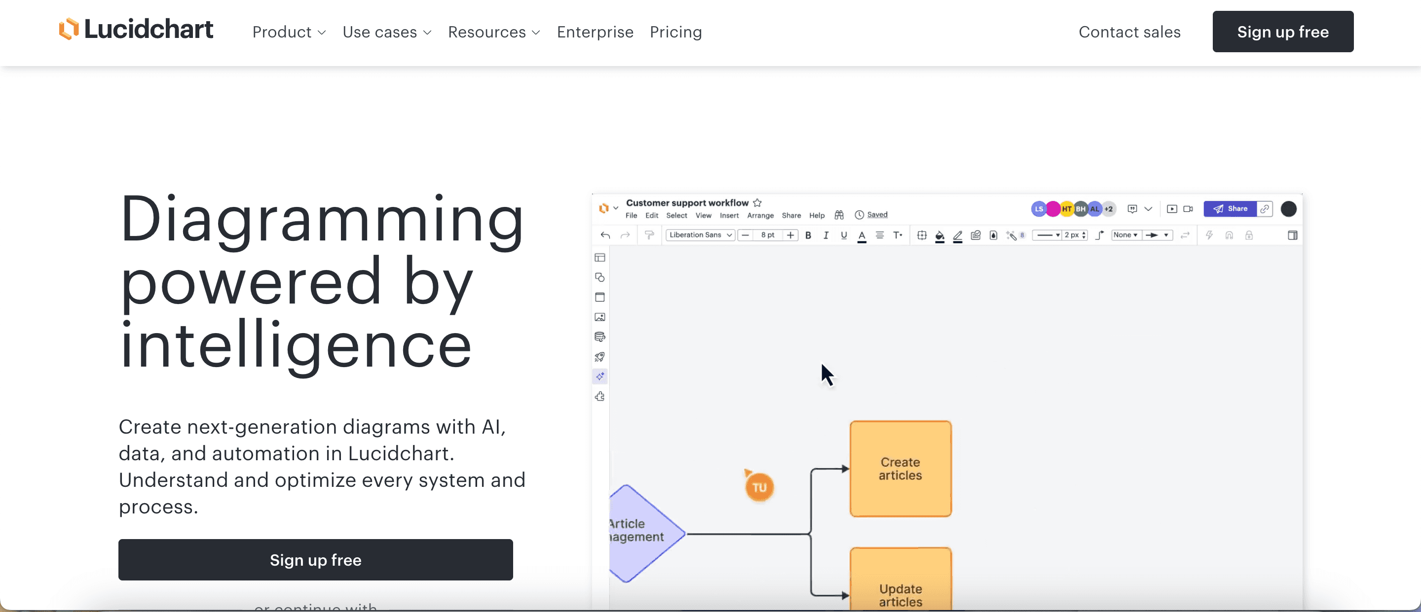Open the Pricing page
1421x612 pixels.
pyautogui.click(x=676, y=32)
